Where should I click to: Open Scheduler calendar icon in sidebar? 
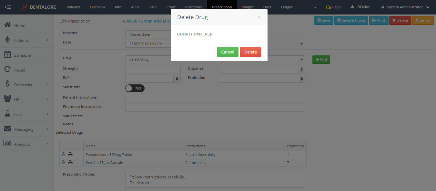7,55
